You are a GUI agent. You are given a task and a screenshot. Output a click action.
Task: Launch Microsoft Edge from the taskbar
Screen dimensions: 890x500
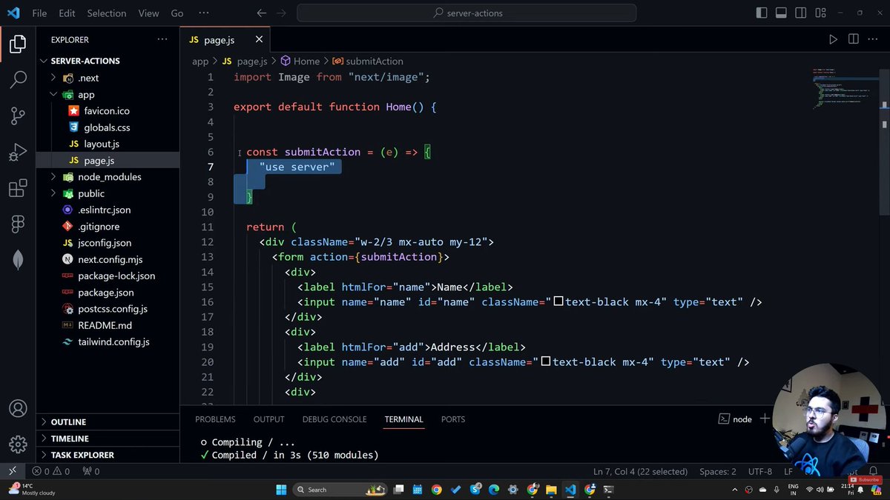[494, 490]
